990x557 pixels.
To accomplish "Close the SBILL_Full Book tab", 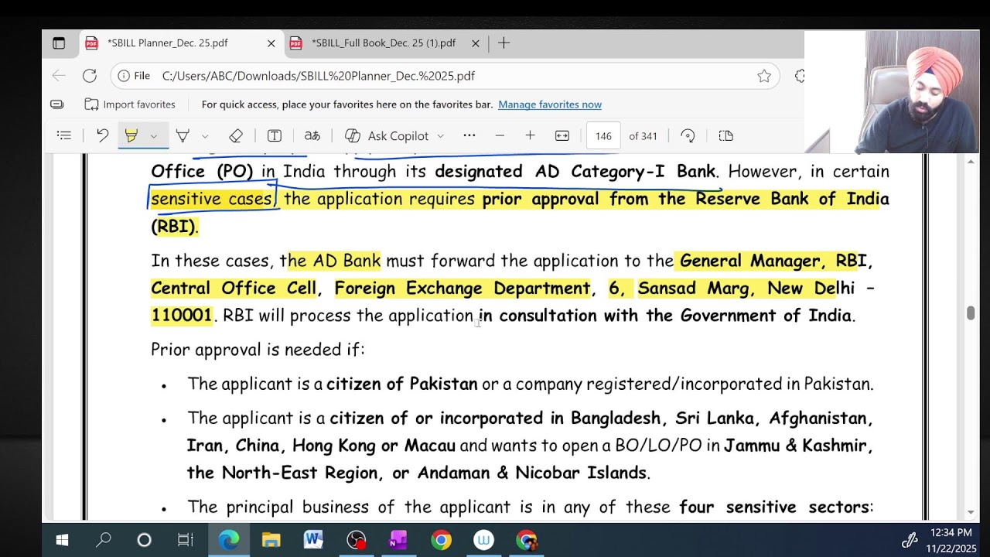I will 476,43.
